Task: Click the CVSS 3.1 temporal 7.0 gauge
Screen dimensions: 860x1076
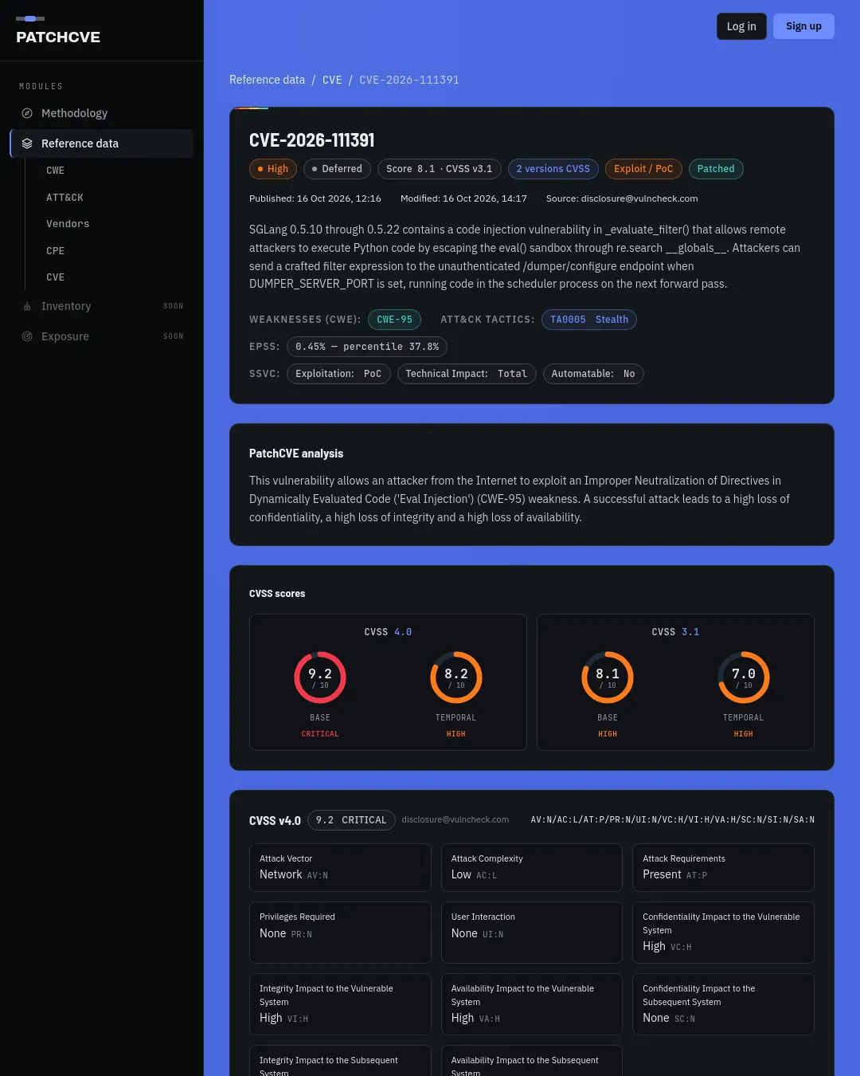Action: click(x=744, y=677)
